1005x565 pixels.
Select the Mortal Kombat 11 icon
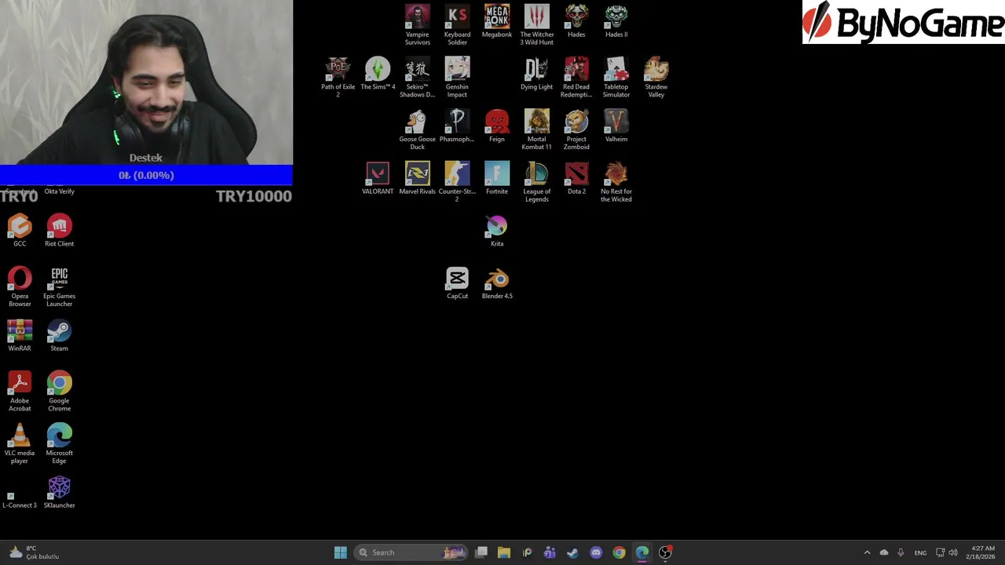point(537,129)
